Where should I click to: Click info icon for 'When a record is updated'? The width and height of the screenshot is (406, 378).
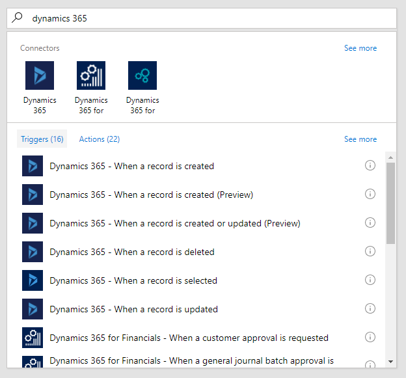click(x=370, y=309)
